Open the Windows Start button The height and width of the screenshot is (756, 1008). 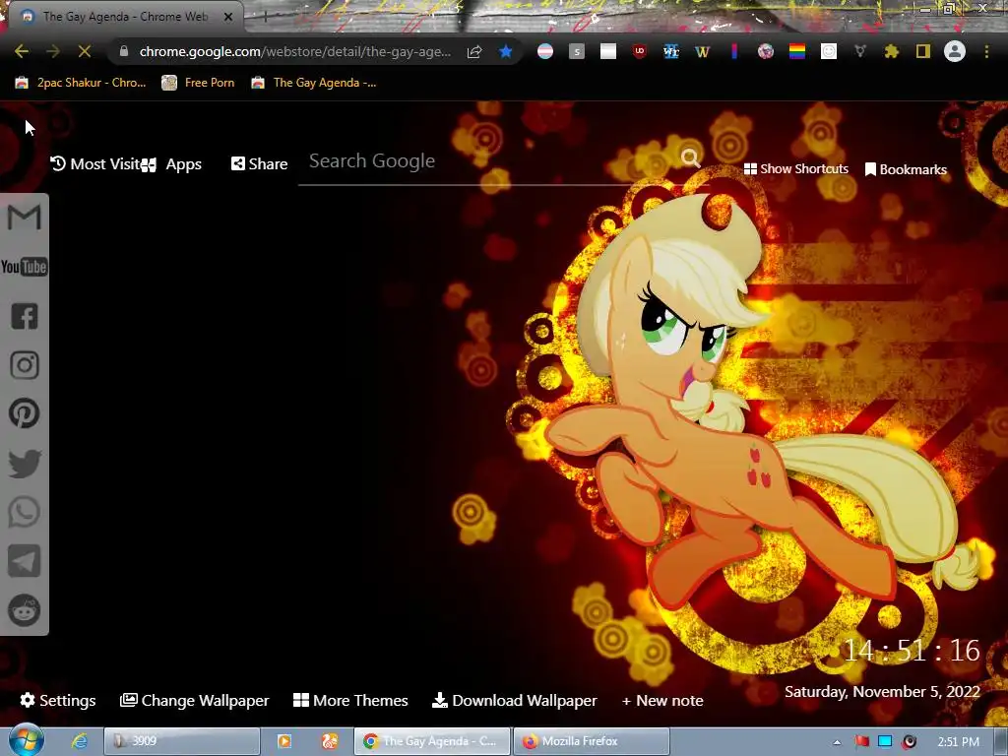[26, 740]
